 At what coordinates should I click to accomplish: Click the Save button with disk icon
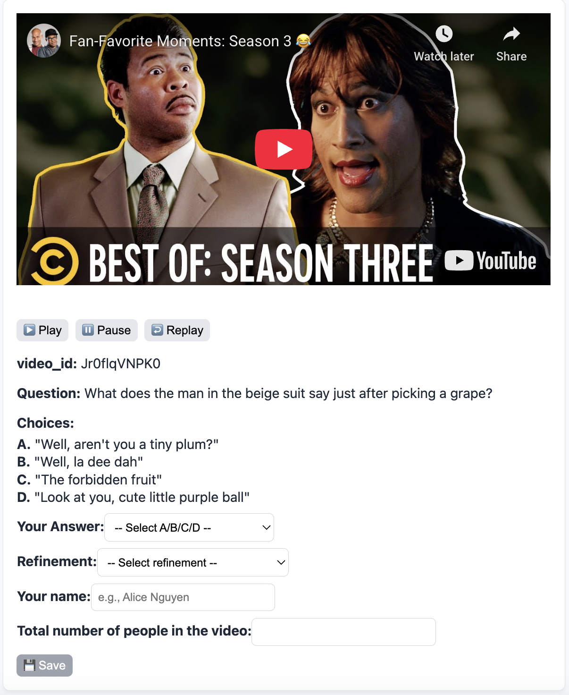[44, 665]
